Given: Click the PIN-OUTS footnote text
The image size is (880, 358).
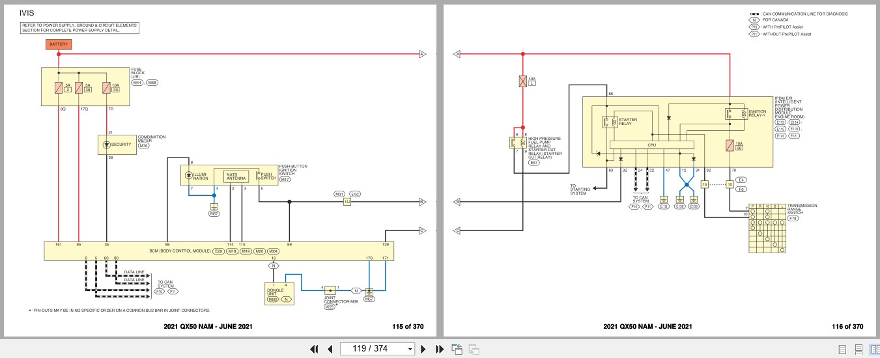Looking at the screenshot, I should tap(119, 310).
